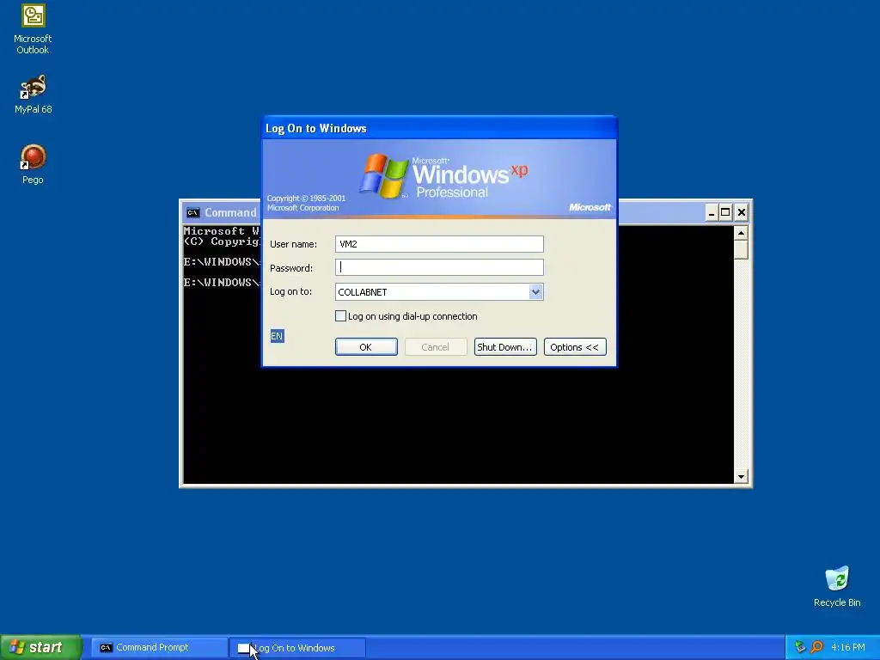Image resolution: width=880 pixels, height=660 pixels.
Task: Click the 4:16 PM taskbar clock
Action: (847, 647)
